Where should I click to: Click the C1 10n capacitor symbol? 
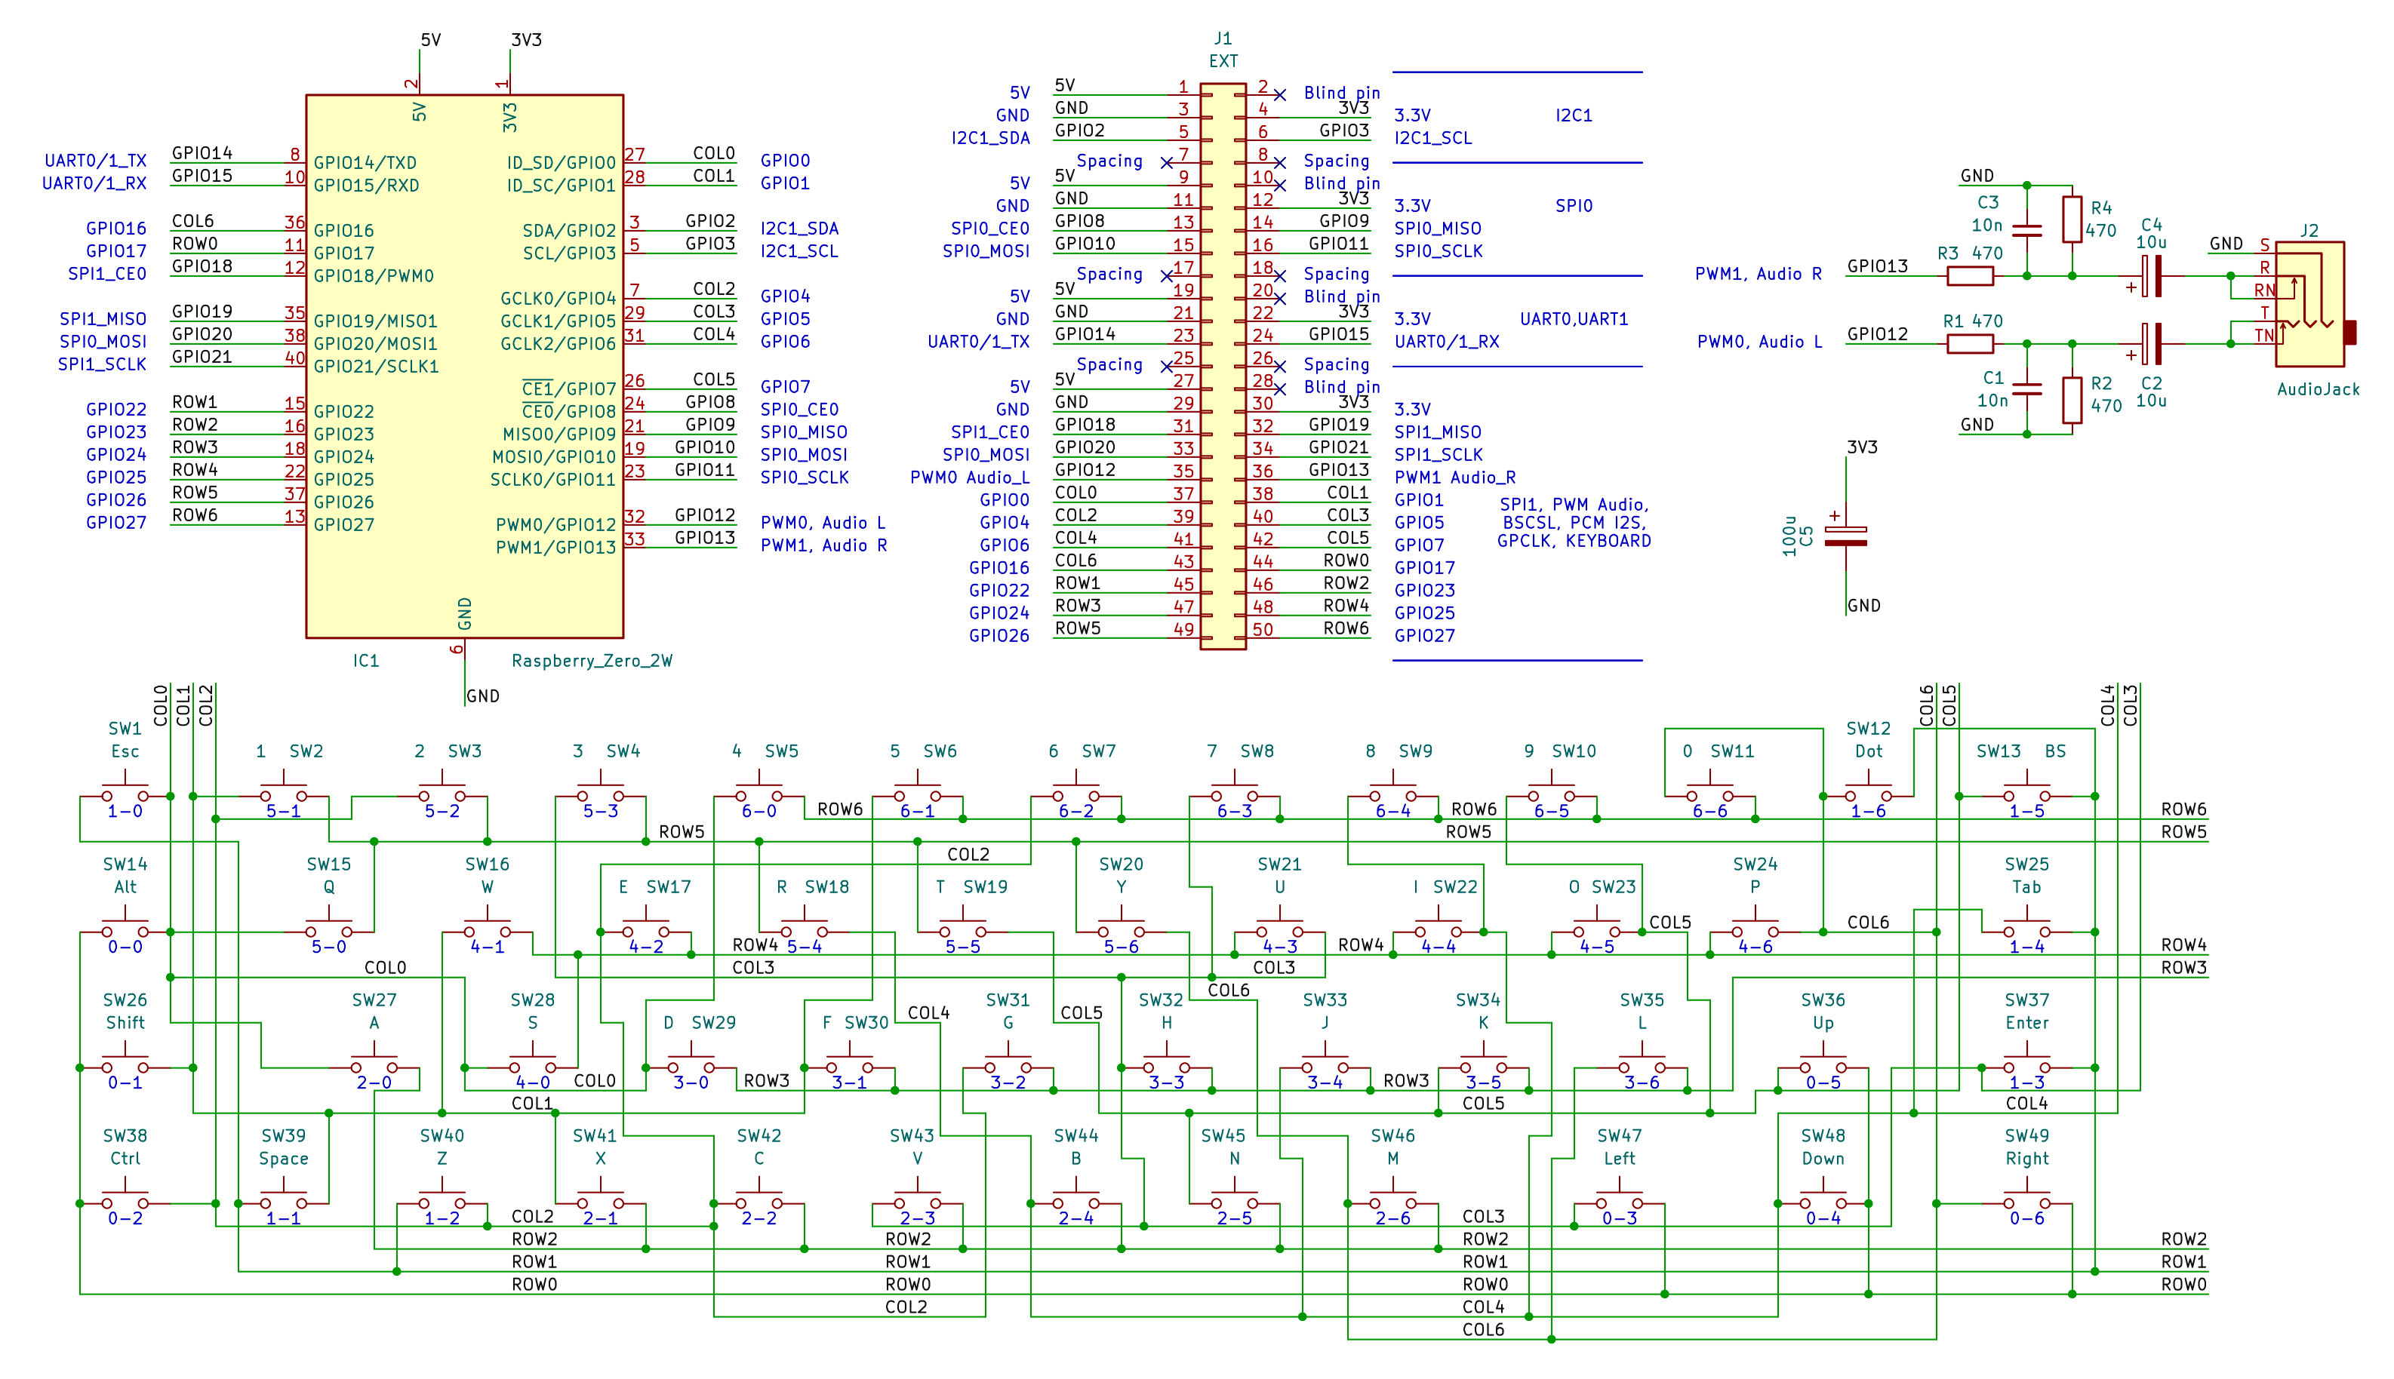click(x=2026, y=389)
